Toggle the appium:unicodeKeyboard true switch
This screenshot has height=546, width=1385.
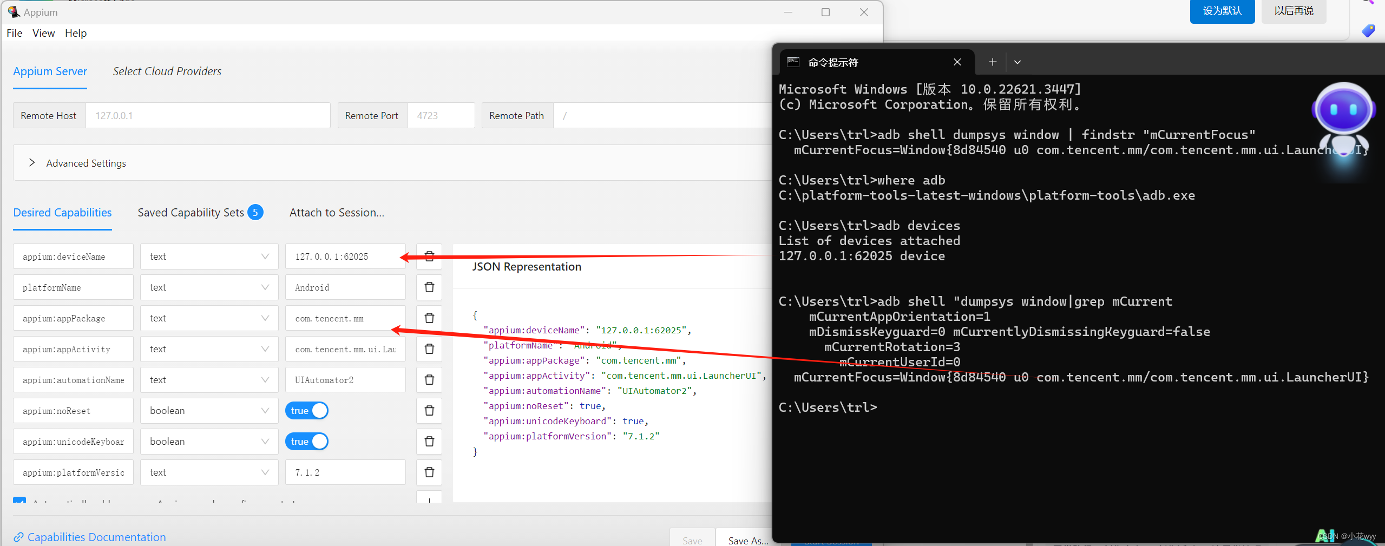pyautogui.click(x=306, y=442)
